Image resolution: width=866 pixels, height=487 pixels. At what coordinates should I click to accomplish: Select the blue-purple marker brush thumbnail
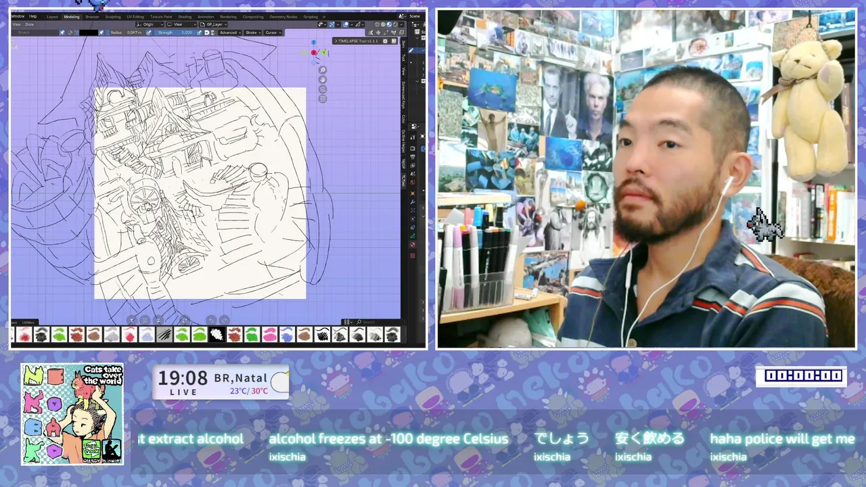(287, 334)
